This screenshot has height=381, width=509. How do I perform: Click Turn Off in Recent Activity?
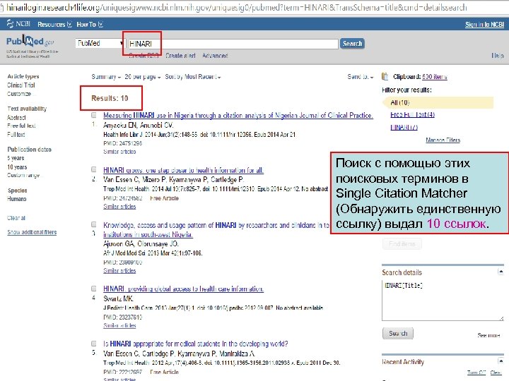476,373
